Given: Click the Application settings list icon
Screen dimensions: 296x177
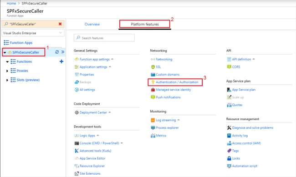Looking at the screenshot, I should 77,67.
